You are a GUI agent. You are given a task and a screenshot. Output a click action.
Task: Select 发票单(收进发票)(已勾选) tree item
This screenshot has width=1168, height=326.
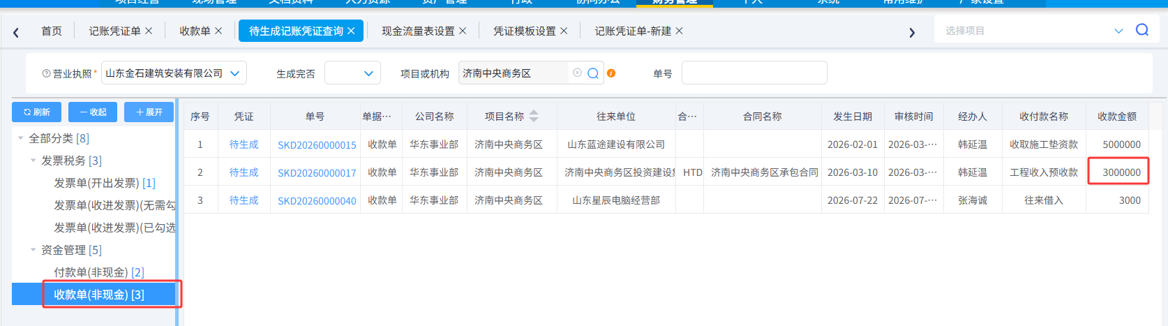pyautogui.click(x=114, y=228)
